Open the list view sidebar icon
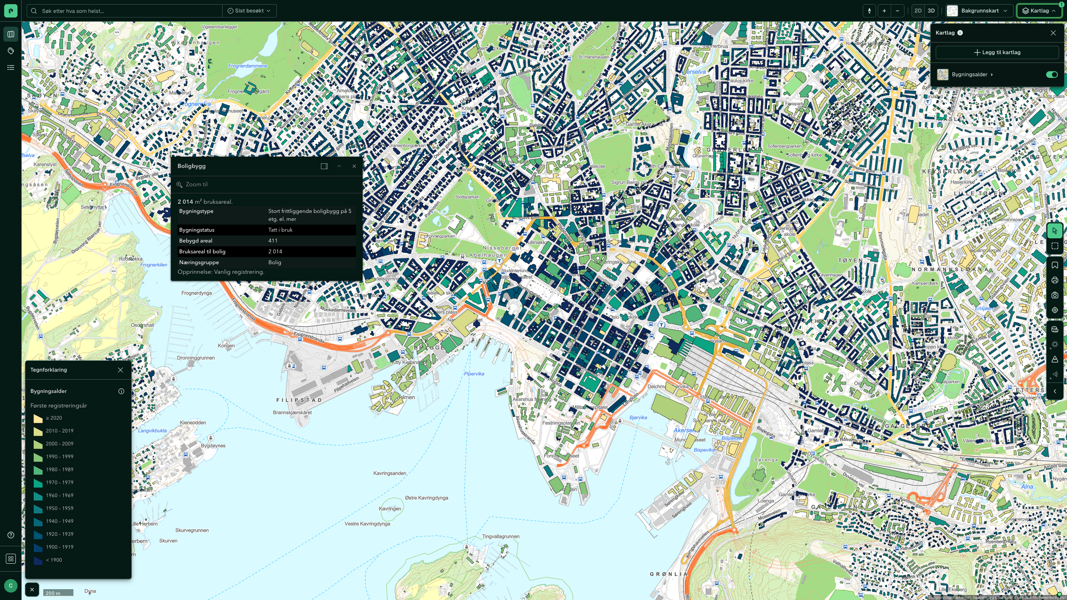Viewport: 1067px width, 600px height. click(11, 67)
